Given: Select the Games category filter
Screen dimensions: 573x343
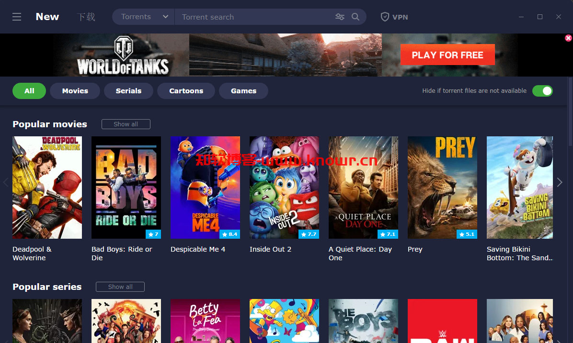Looking at the screenshot, I should 243,91.
